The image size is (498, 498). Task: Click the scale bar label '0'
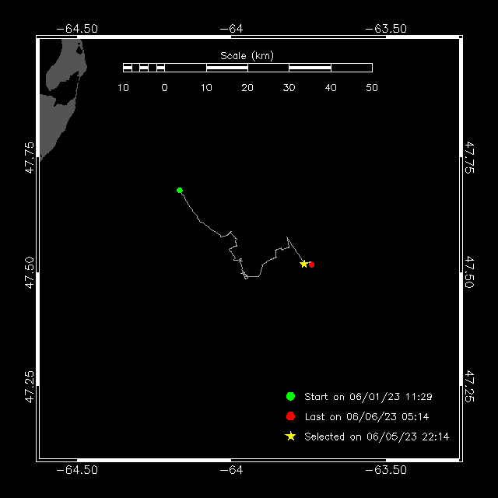(x=164, y=88)
